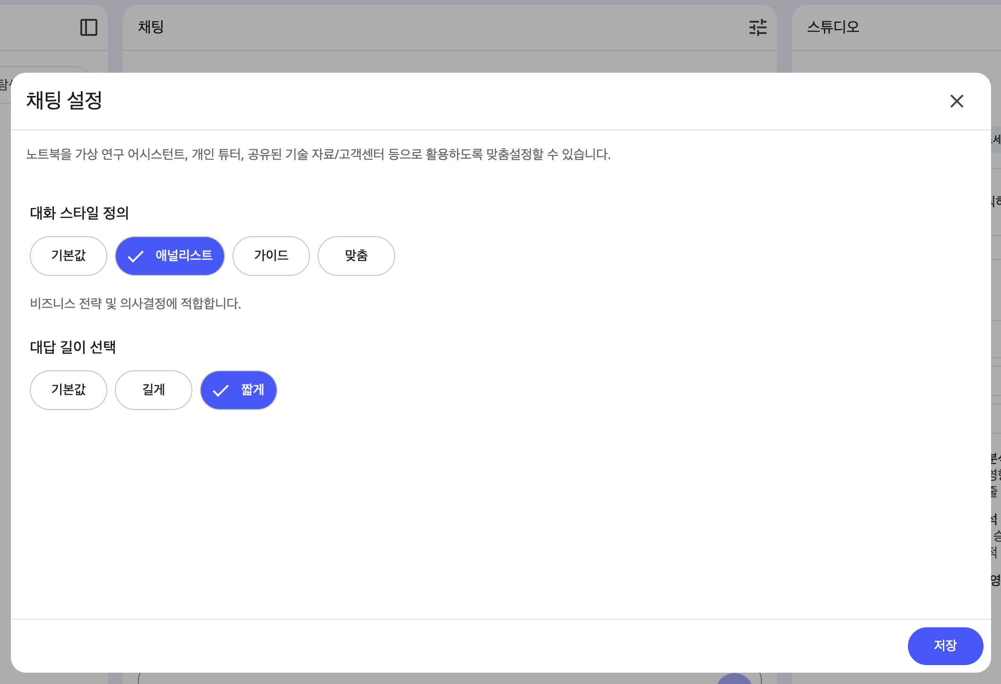The width and height of the screenshot is (1001, 684).
Task: Choose 길게 for longer answers
Action: click(154, 390)
